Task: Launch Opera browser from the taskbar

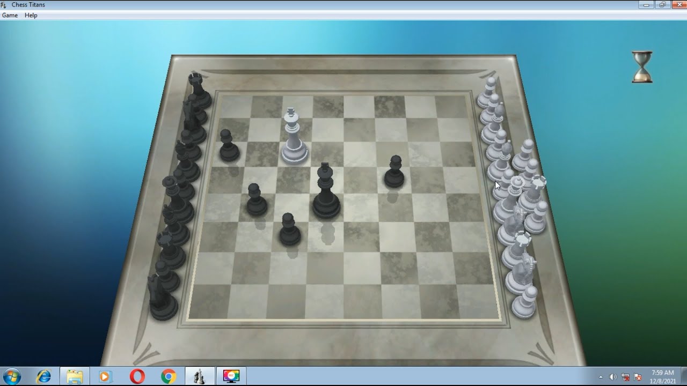Action: point(137,376)
